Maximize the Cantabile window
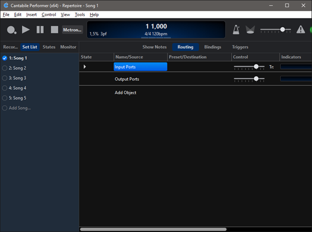312x232 pixels. [x=287, y=6]
